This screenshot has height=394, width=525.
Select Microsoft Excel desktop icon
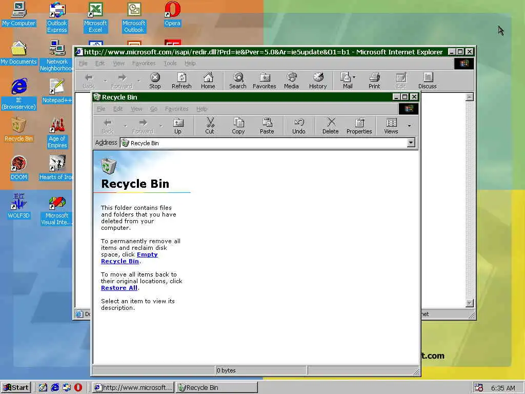coord(95,17)
